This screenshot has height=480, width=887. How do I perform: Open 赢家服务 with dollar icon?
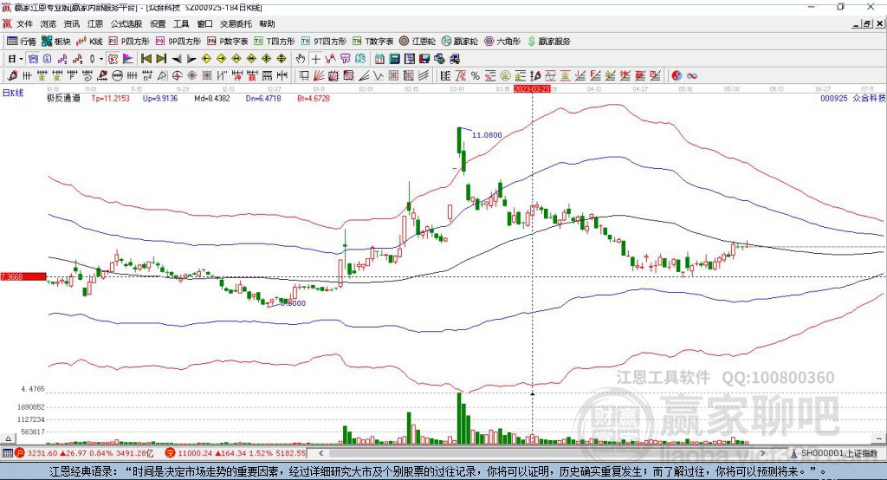[x=549, y=42]
